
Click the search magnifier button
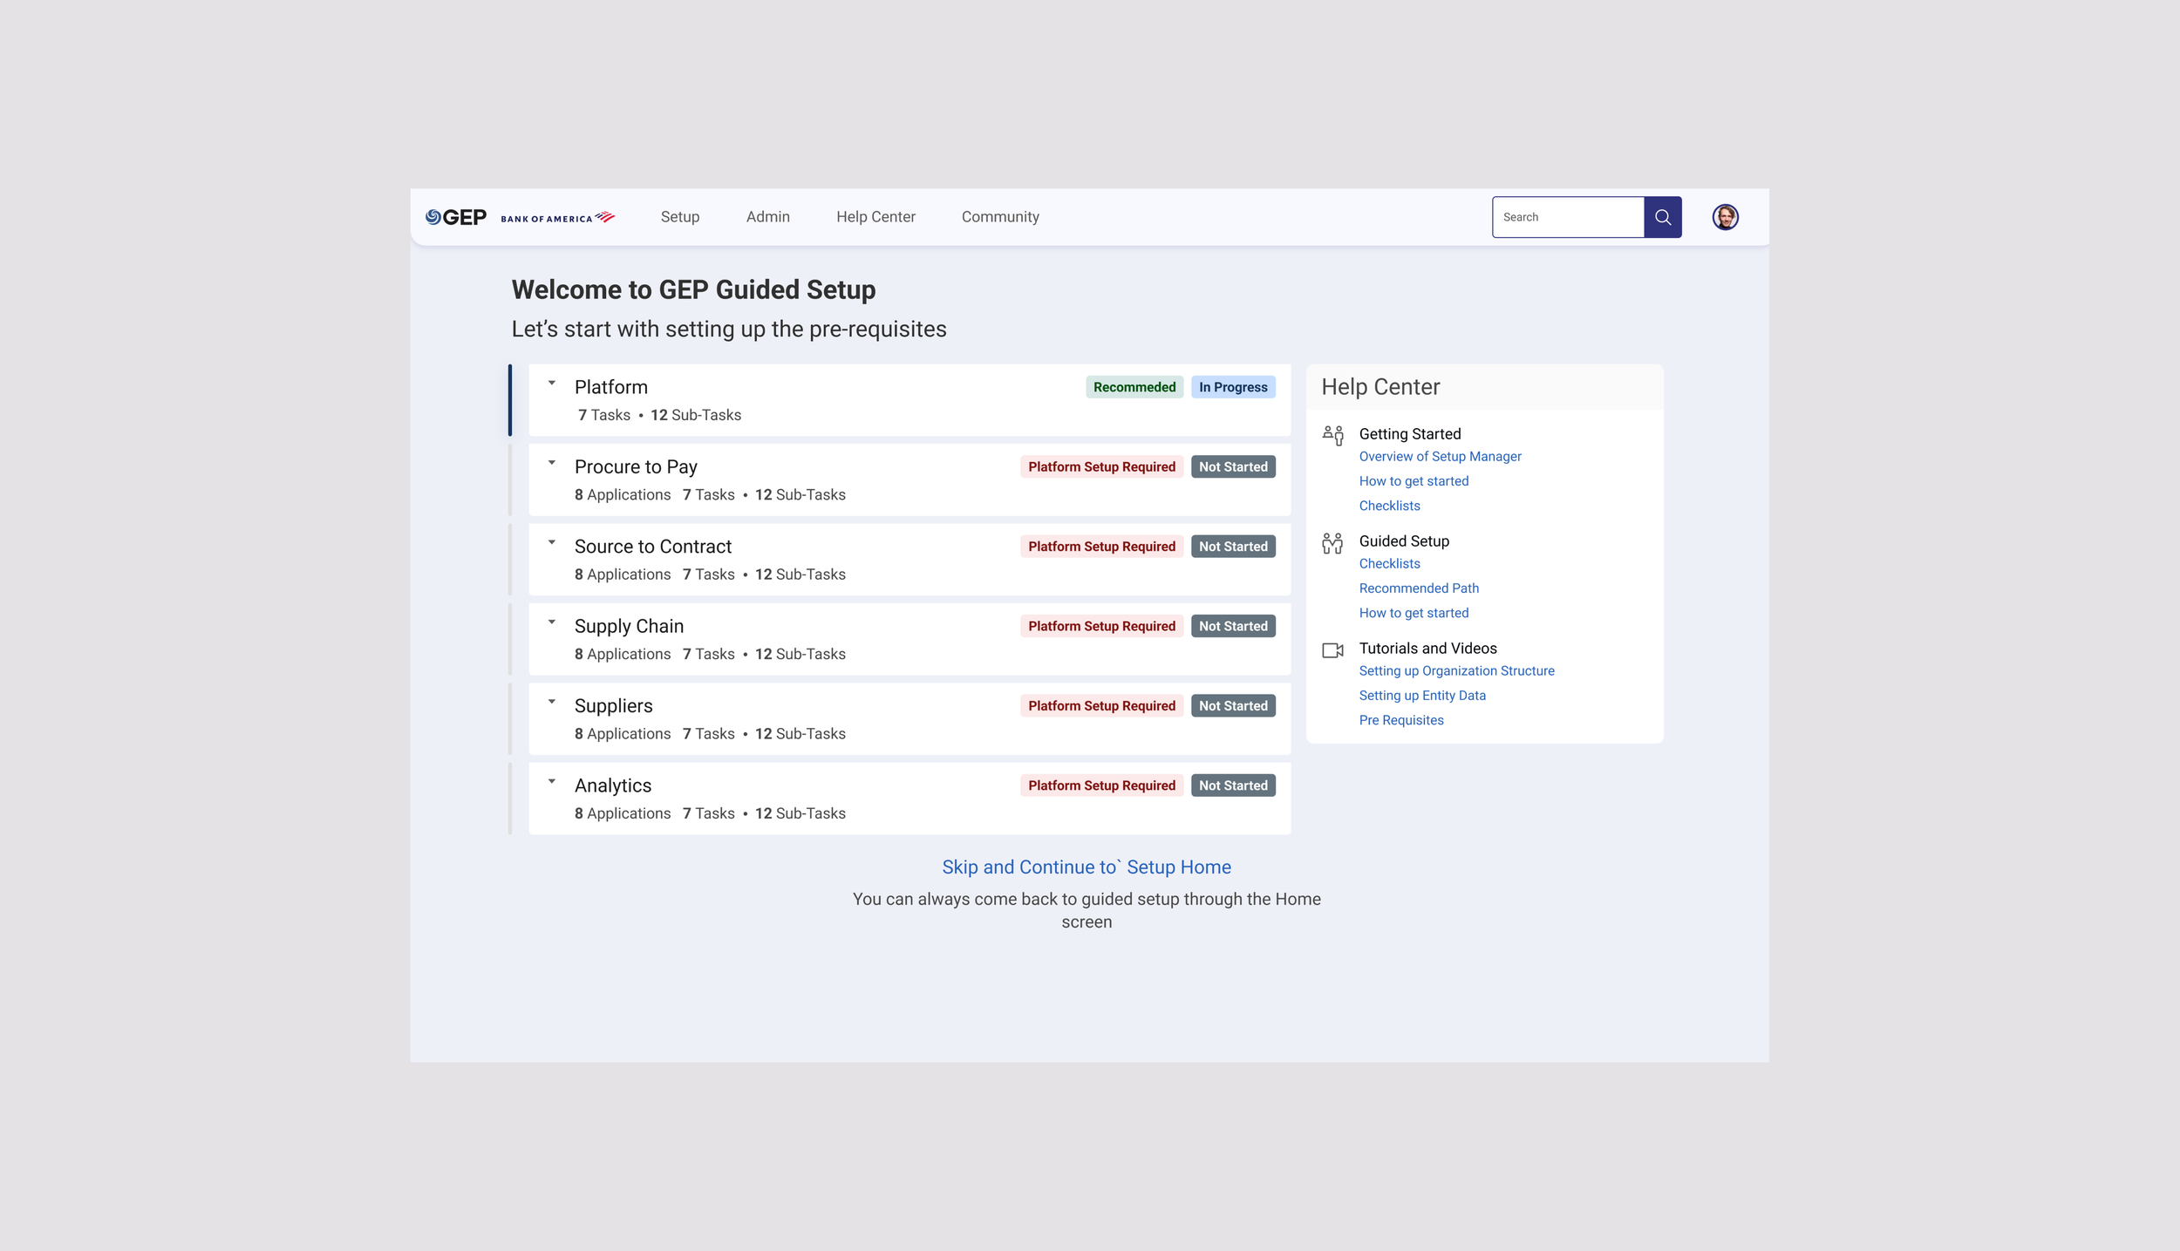tap(1662, 217)
